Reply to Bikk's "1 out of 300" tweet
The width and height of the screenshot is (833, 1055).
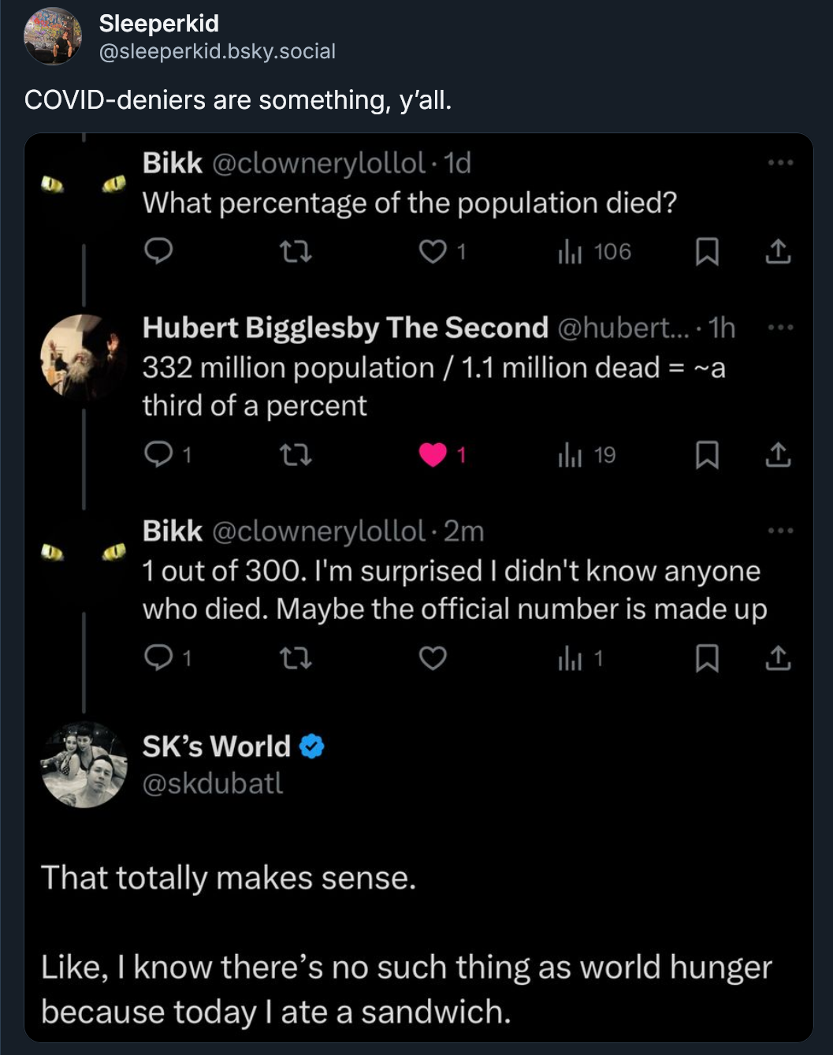point(158,658)
